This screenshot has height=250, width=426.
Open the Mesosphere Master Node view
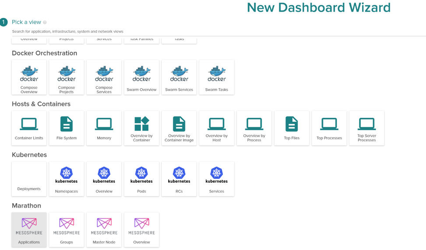tap(104, 229)
